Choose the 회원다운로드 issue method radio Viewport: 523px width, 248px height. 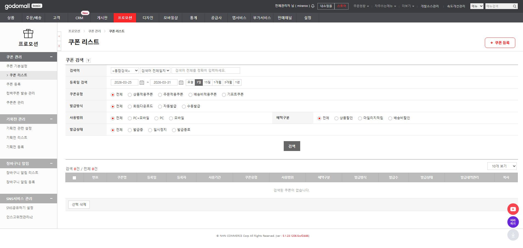(130, 107)
